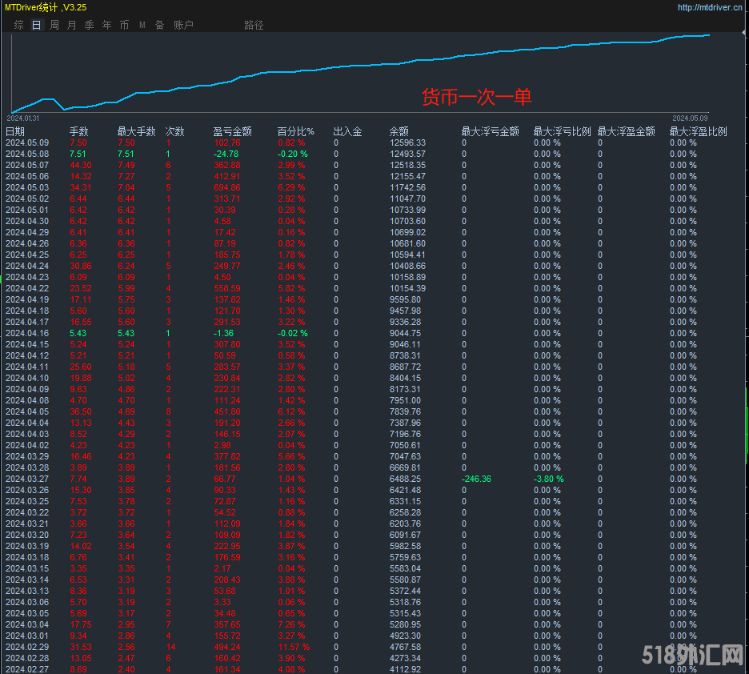Click the 日期 column header
The width and height of the screenshot is (749, 674).
15,131
